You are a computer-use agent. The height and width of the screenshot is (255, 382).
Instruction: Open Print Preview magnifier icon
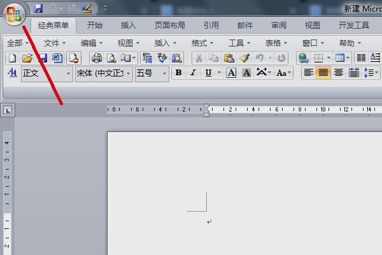[111, 58]
